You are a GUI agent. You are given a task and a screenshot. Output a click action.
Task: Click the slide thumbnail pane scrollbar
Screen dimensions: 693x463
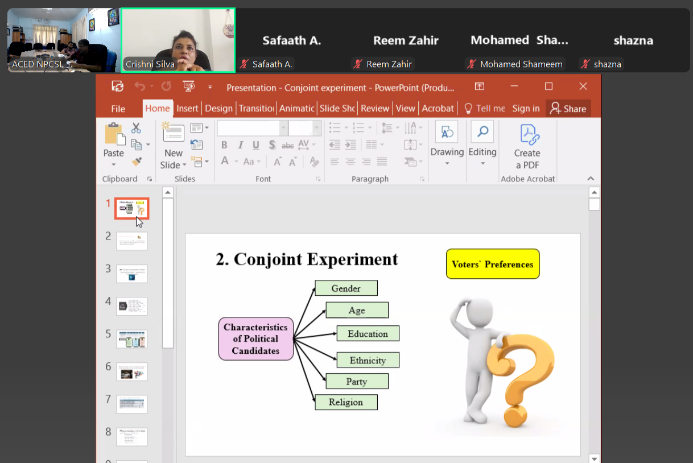click(x=168, y=273)
